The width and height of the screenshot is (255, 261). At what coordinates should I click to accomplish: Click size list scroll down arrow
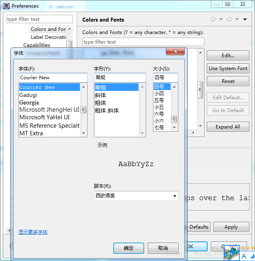point(174,128)
